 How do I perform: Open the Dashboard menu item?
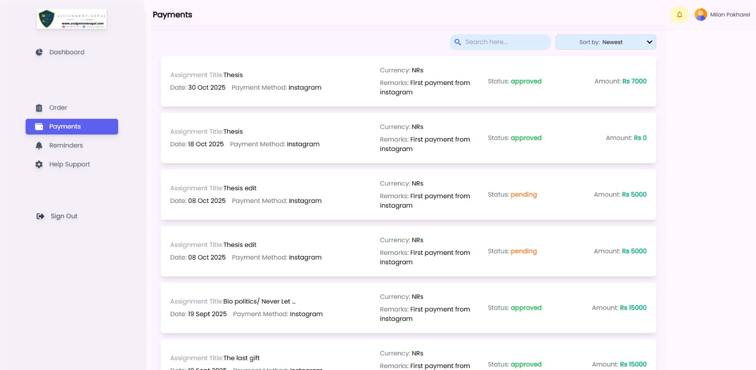[x=72, y=52]
